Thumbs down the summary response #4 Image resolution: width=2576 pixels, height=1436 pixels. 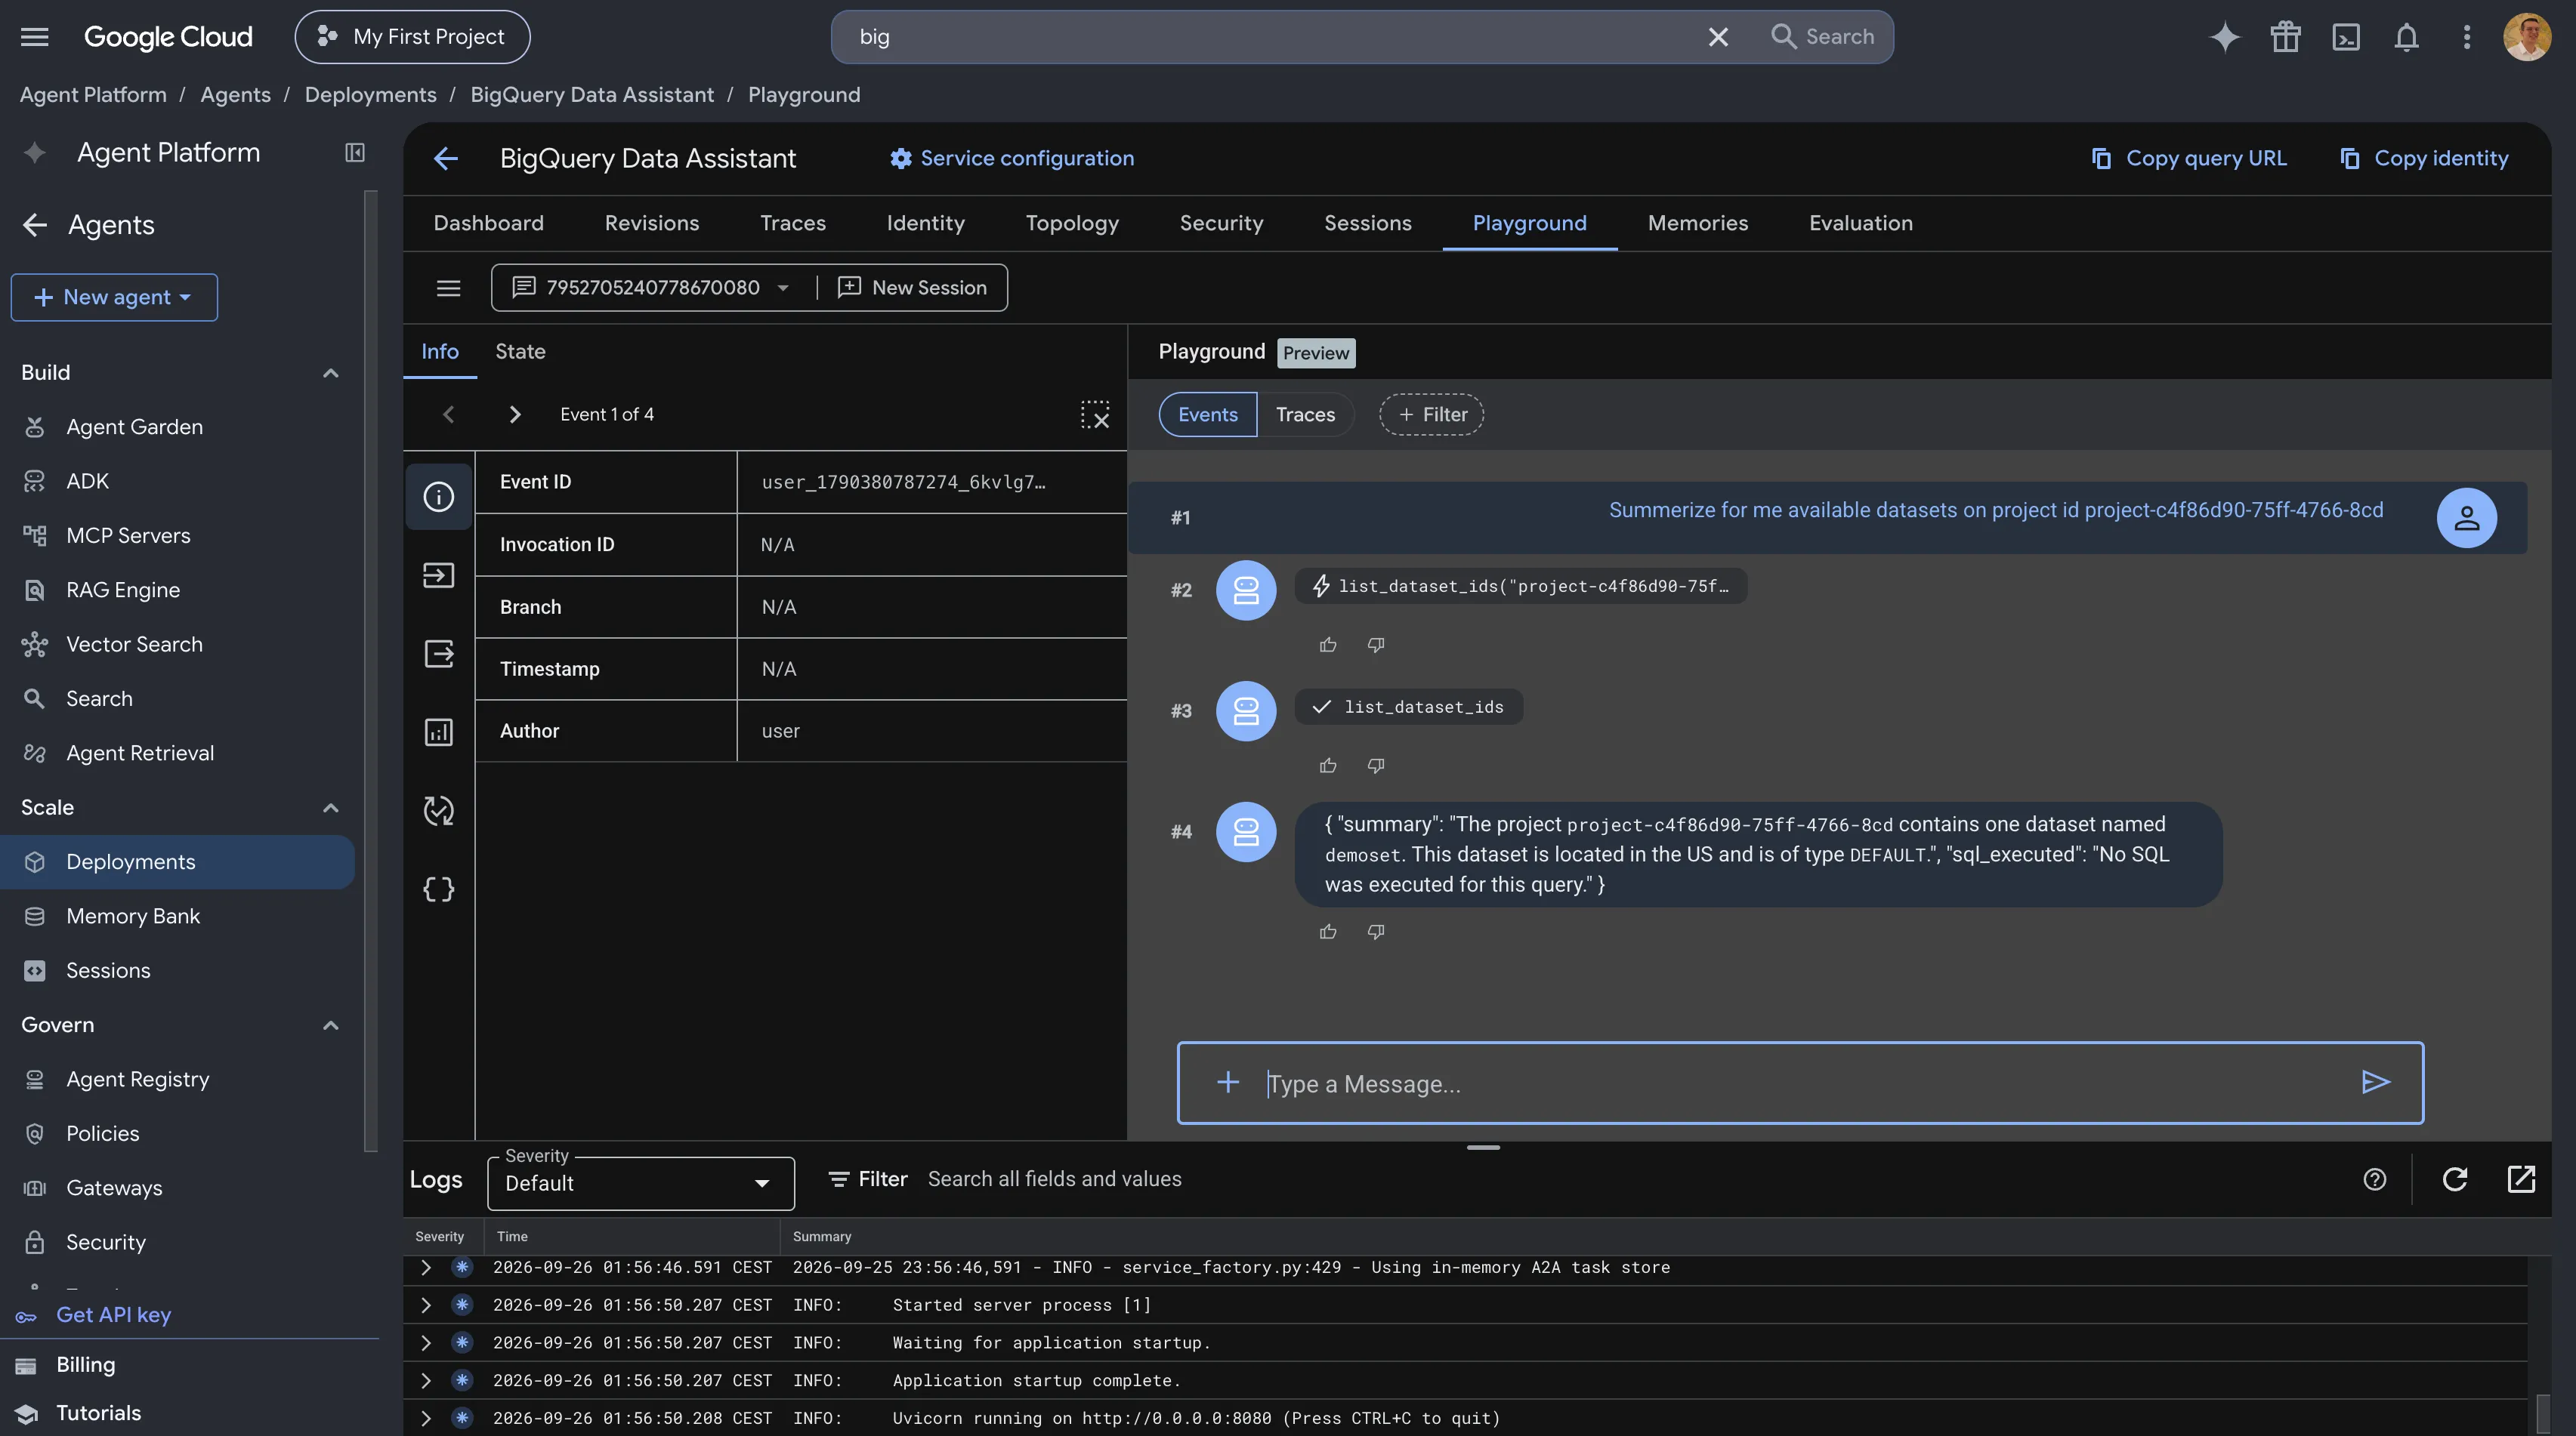[1376, 932]
